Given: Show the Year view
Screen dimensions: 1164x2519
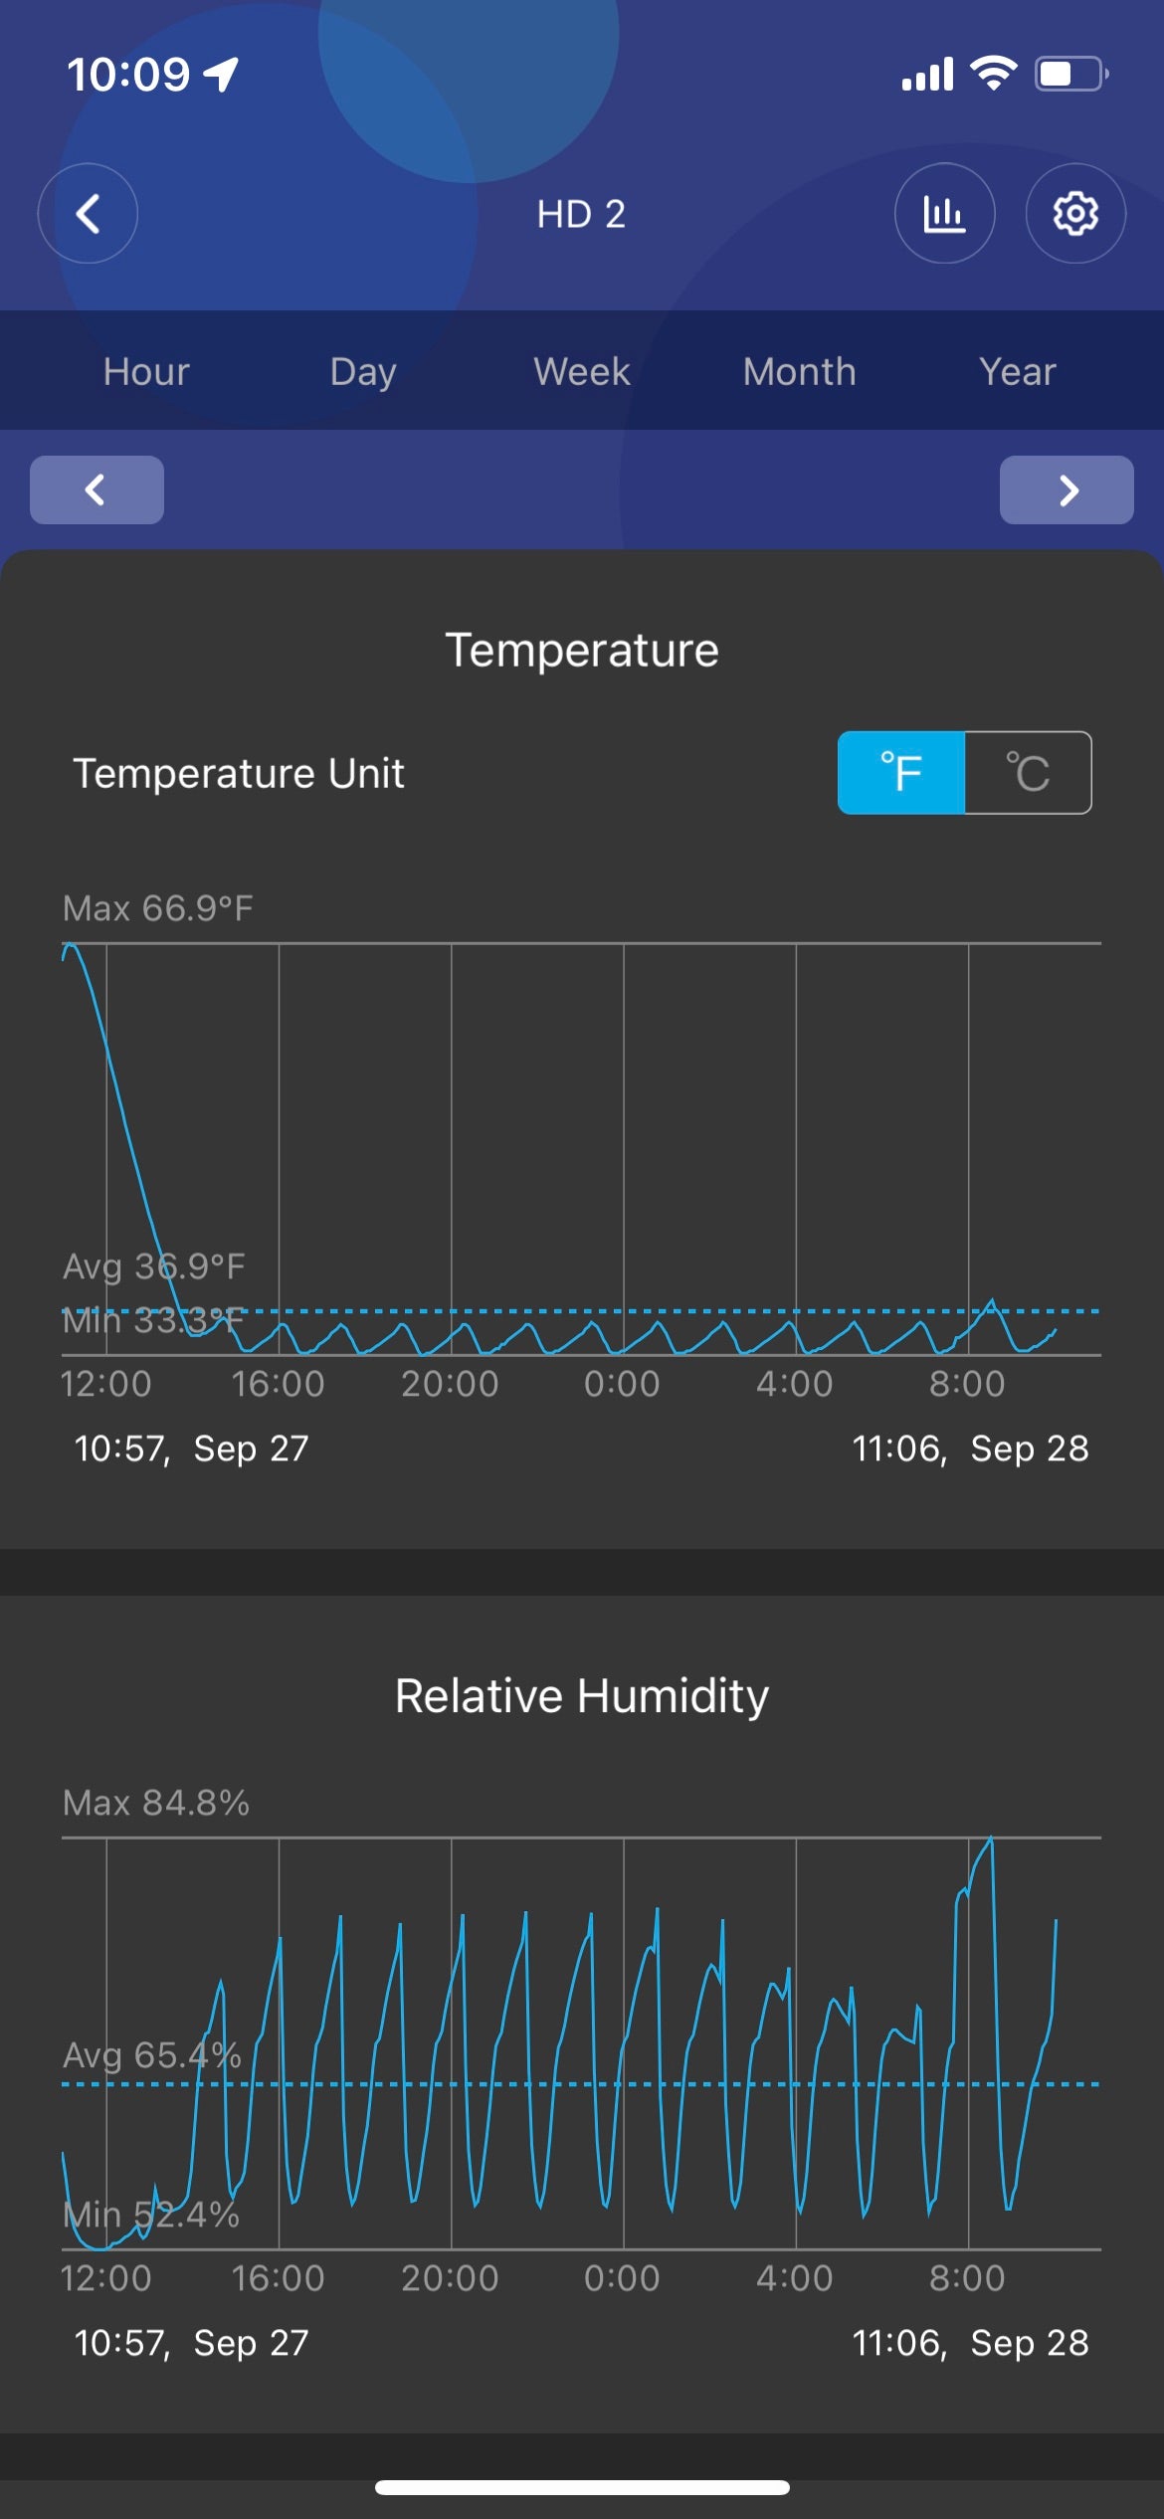Looking at the screenshot, I should tap(1017, 371).
